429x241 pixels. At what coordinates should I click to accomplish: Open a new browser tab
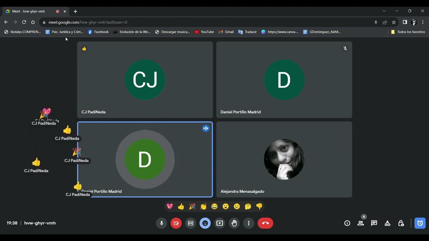[75, 11]
